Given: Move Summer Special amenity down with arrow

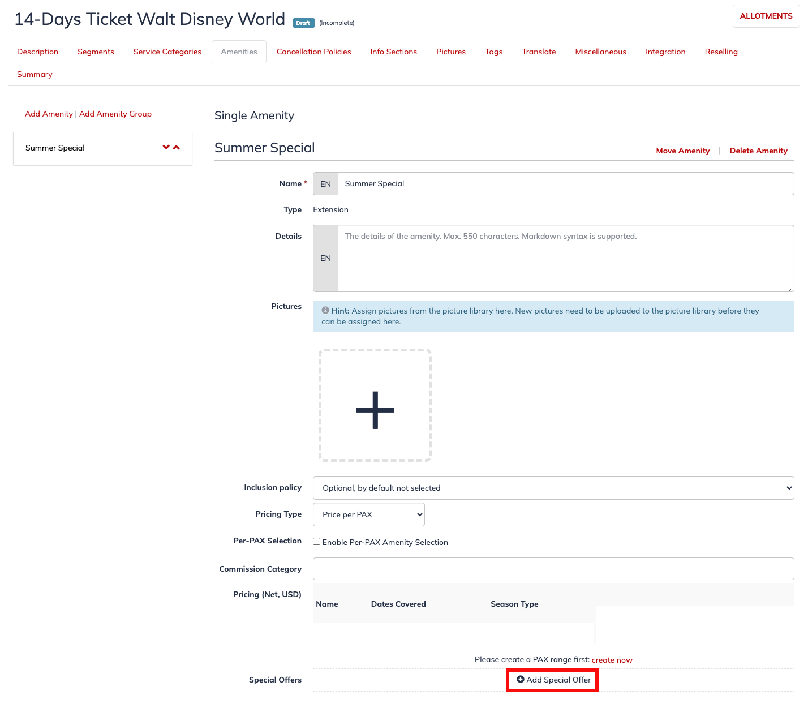Looking at the screenshot, I should pos(166,147).
